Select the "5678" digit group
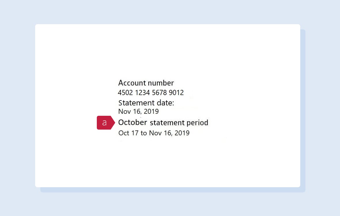The width and height of the screenshot is (340, 216). tap(159, 93)
